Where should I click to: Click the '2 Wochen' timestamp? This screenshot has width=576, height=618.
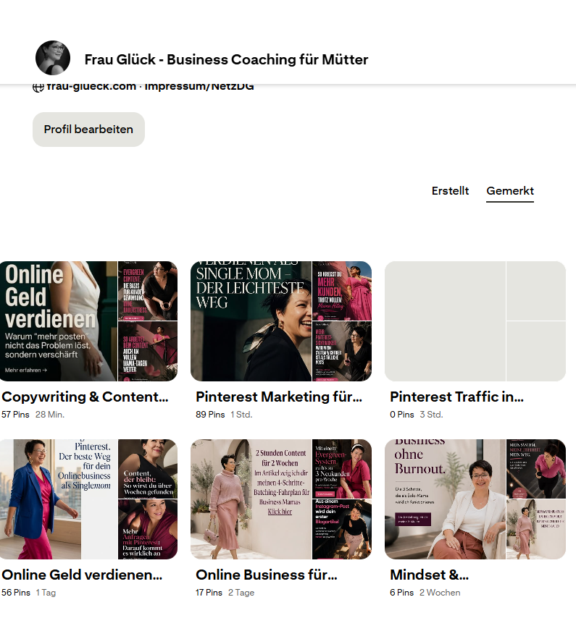coord(440,593)
